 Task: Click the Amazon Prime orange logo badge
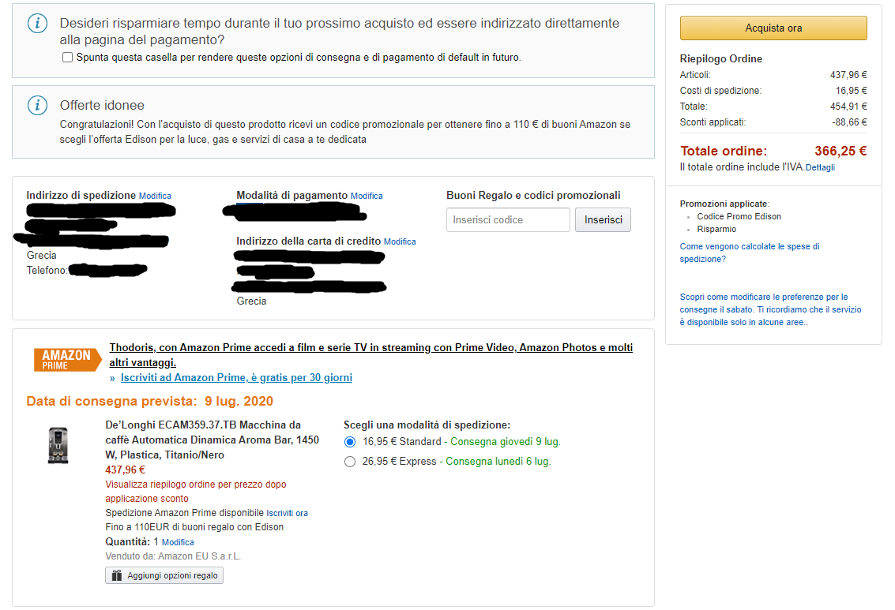pyautogui.click(x=67, y=360)
